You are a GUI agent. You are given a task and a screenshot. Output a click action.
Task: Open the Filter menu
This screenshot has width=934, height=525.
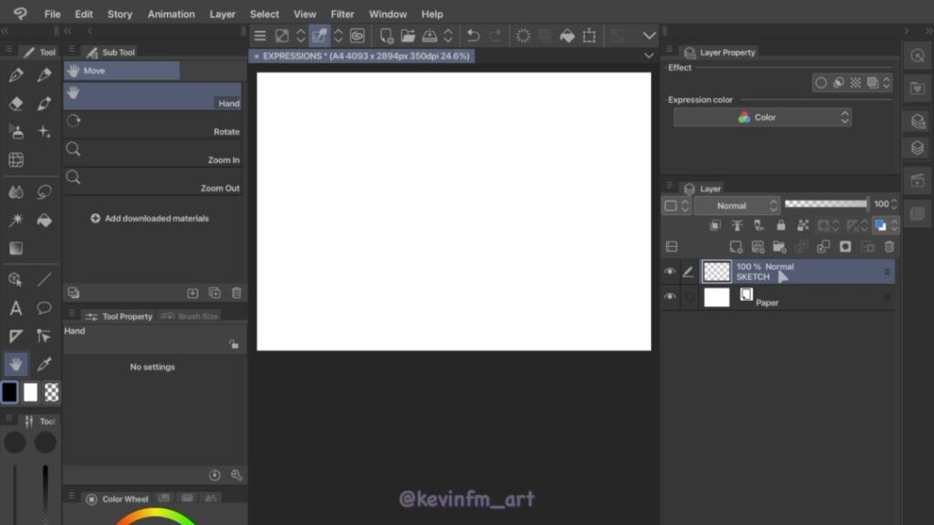(x=342, y=14)
